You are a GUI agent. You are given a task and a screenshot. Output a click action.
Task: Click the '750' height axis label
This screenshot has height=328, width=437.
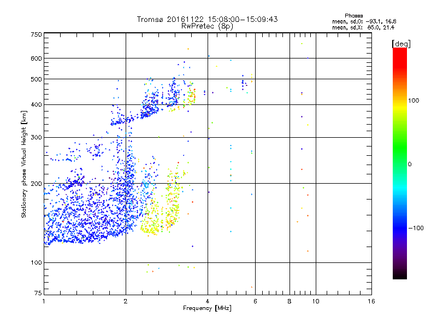[x=36, y=34]
